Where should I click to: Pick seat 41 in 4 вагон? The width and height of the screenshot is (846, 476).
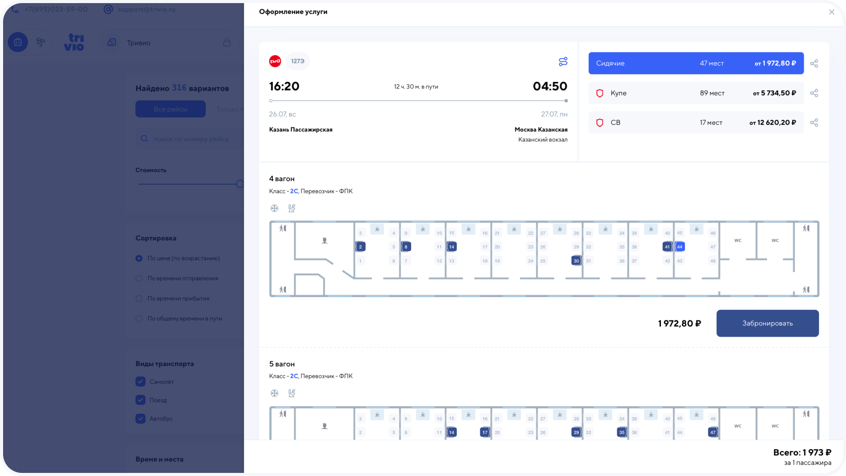(668, 247)
